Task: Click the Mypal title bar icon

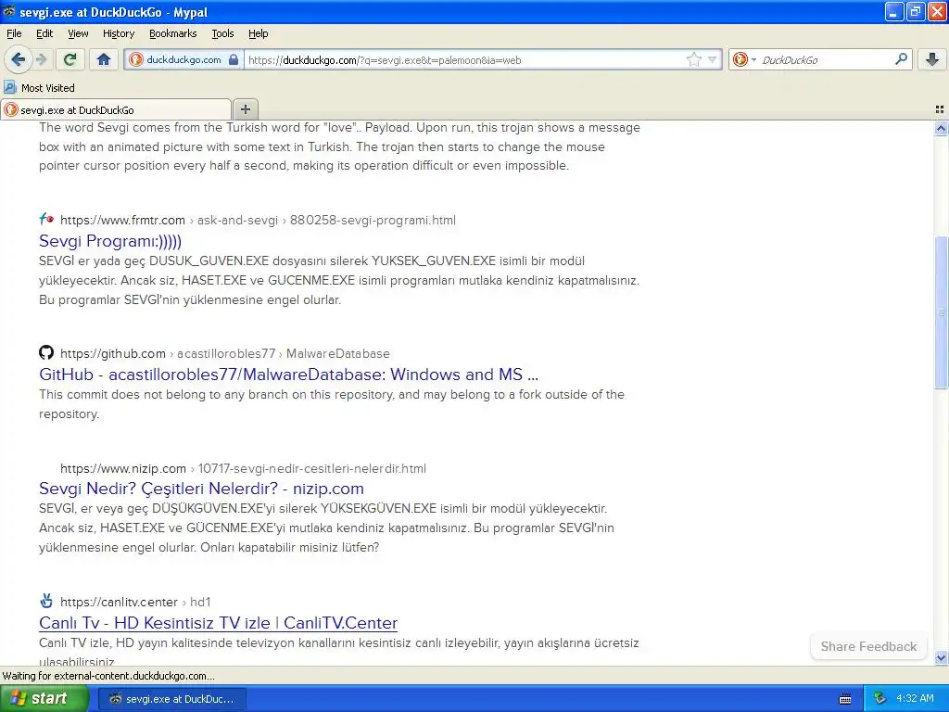Action: (8, 11)
